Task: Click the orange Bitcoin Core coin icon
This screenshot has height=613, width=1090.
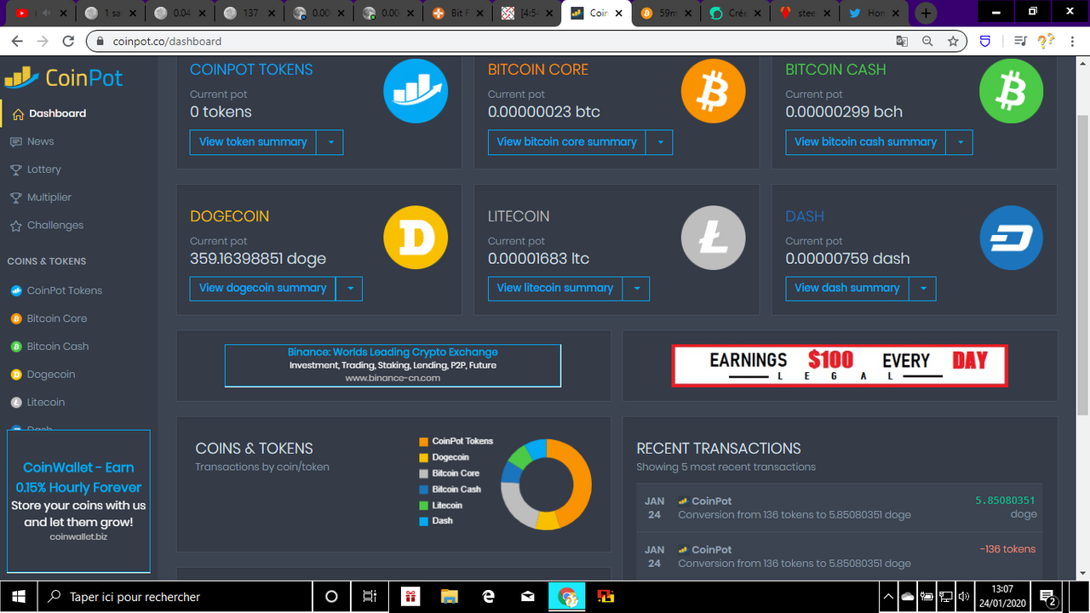Action: click(714, 92)
